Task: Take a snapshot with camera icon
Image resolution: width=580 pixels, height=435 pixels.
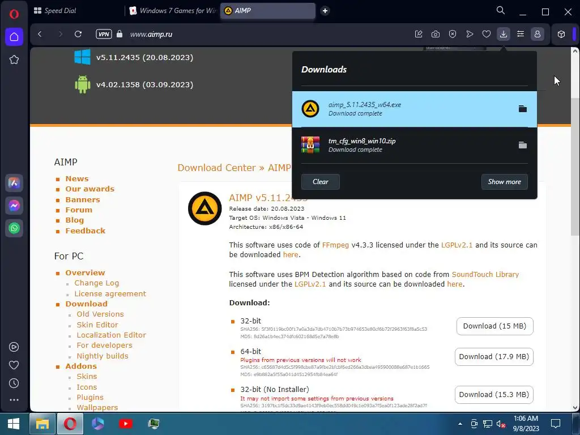Action: point(436,34)
